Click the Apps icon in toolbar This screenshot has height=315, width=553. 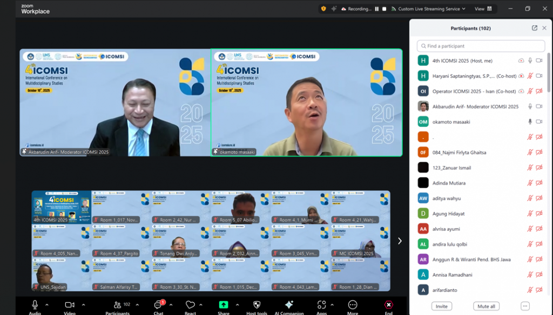click(321, 305)
